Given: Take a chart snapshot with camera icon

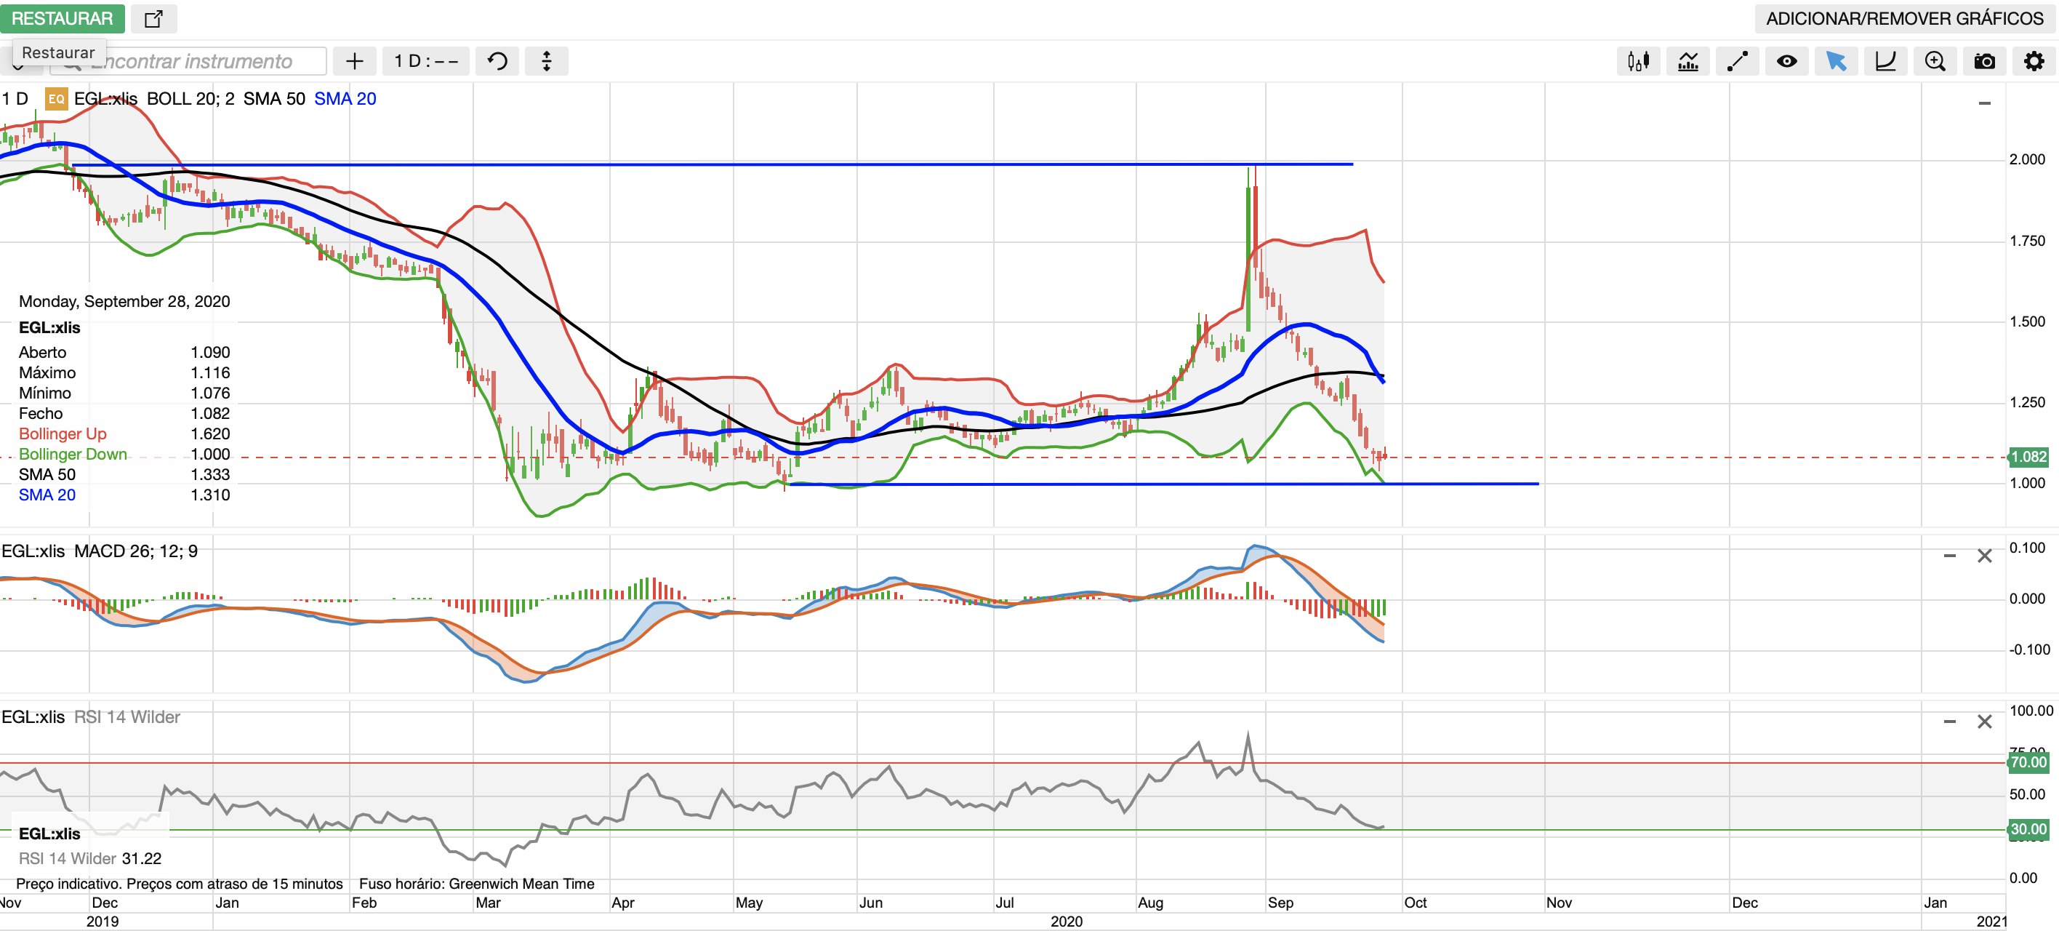Looking at the screenshot, I should pyautogui.click(x=1984, y=62).
